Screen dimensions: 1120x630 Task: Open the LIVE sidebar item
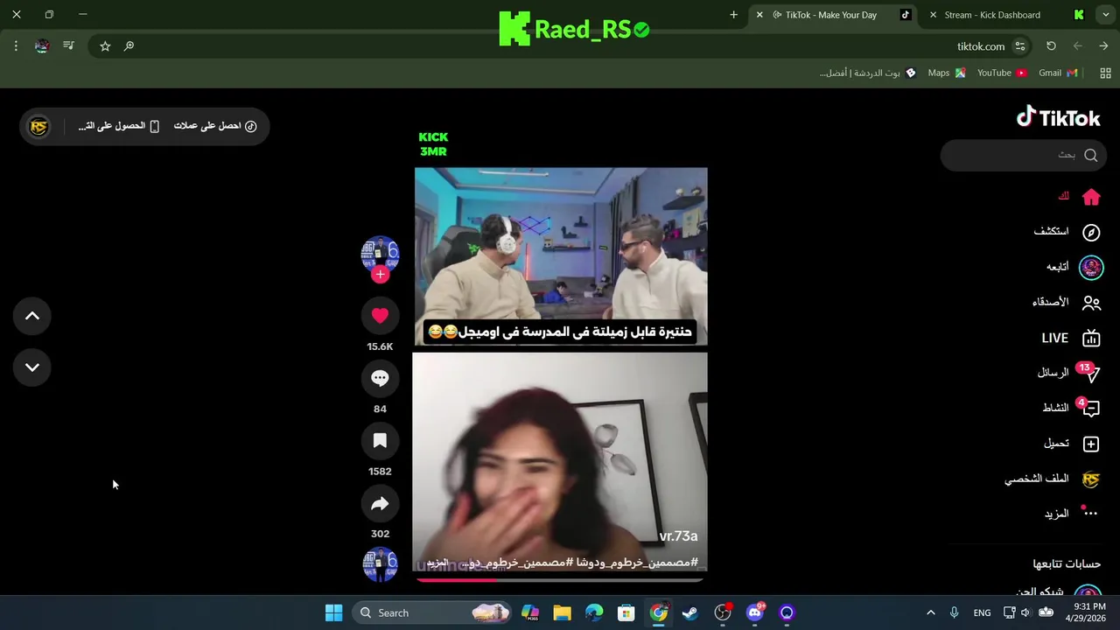(x=1070, y=338)
